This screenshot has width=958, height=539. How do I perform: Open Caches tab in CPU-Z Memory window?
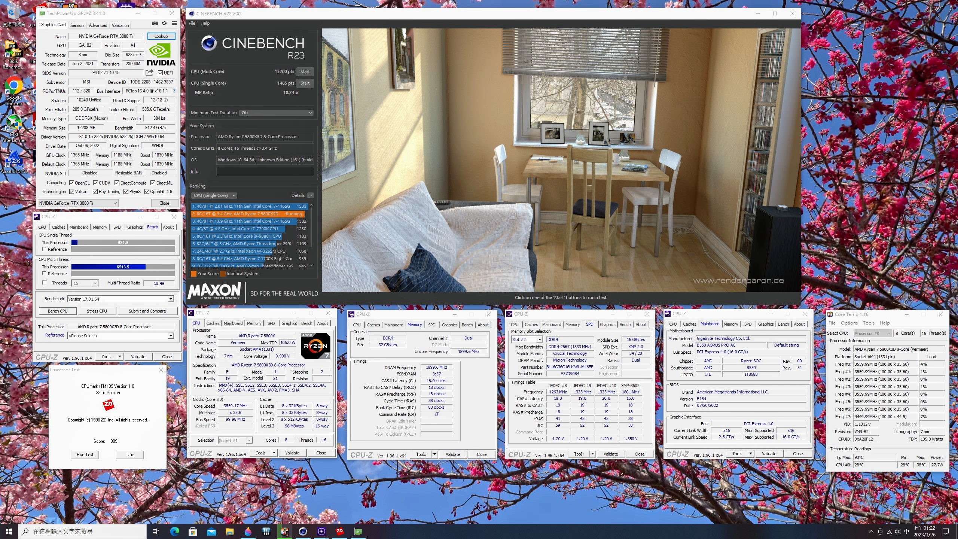(373, 325)
